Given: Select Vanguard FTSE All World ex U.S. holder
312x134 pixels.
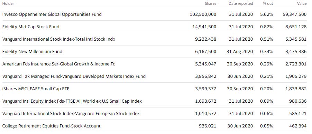Looking at the screenshot, I should tap(72, 101).
